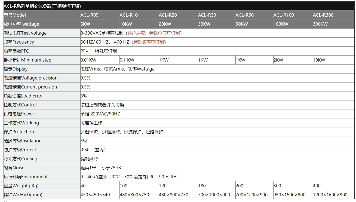Image resolution: width=356 pixels, height=202 pixels.
Task: Click the table title ACL-R系列单相交流负载
Action: click(42, 6)
